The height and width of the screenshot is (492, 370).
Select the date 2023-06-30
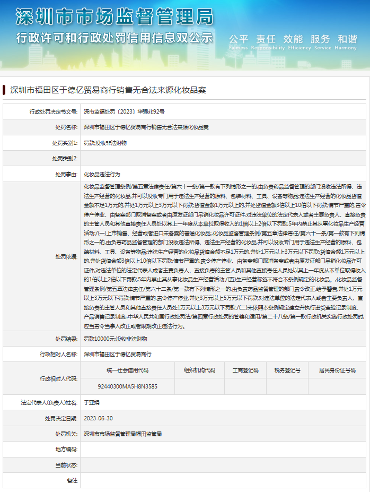click(99, 419)
